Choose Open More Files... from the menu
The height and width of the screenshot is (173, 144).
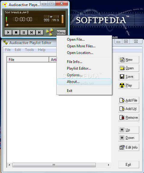(x=84, y=46)
